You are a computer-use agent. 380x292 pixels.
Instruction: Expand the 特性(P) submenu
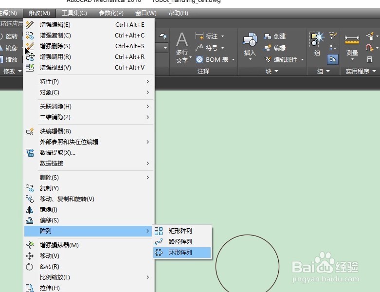point(89,82)
